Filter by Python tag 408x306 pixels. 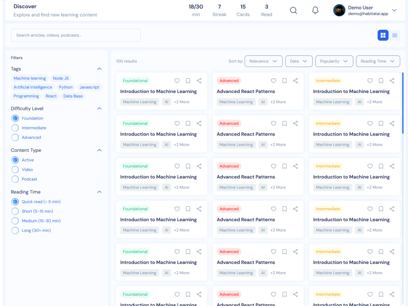[66, 87]
